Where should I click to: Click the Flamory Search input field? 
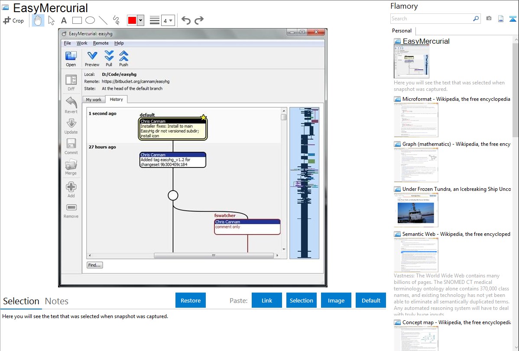tap(431, 19)
